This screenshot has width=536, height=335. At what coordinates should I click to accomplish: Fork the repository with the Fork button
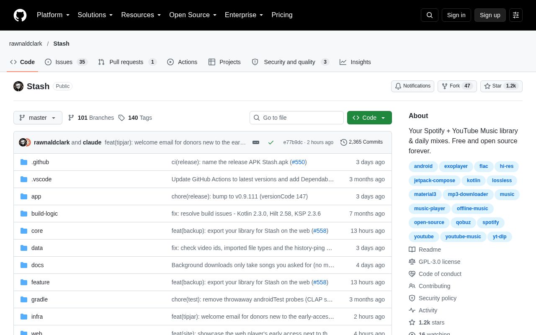tap(457, 86)
